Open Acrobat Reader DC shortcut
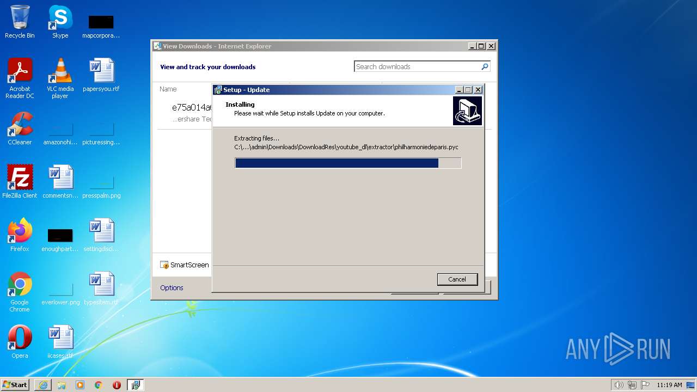This screenshot has height=392, width=697. point(20,78)
